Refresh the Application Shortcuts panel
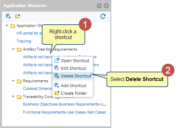 [103, 16]
